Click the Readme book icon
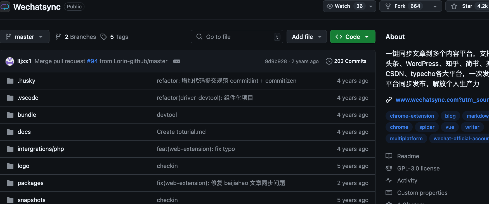This screenshot has height=204, width=489. pos(389,156)
